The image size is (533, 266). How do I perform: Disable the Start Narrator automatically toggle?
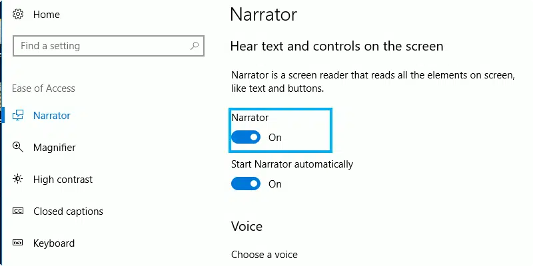click(245, 184)
